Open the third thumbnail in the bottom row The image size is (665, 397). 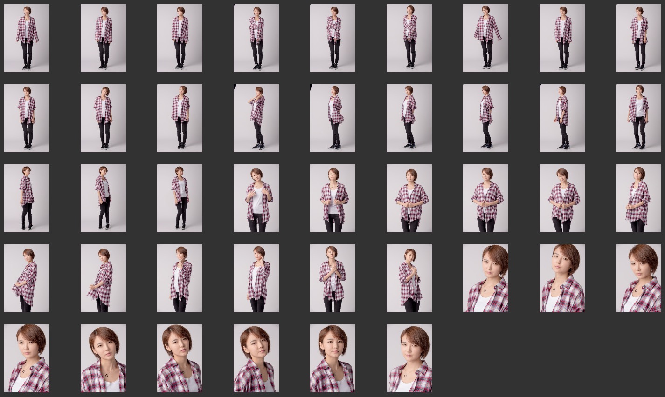[180, 358]
